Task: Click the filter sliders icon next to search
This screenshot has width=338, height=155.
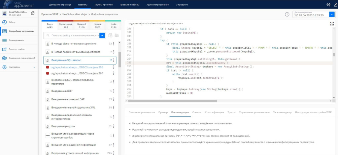Action: point(117,36)
